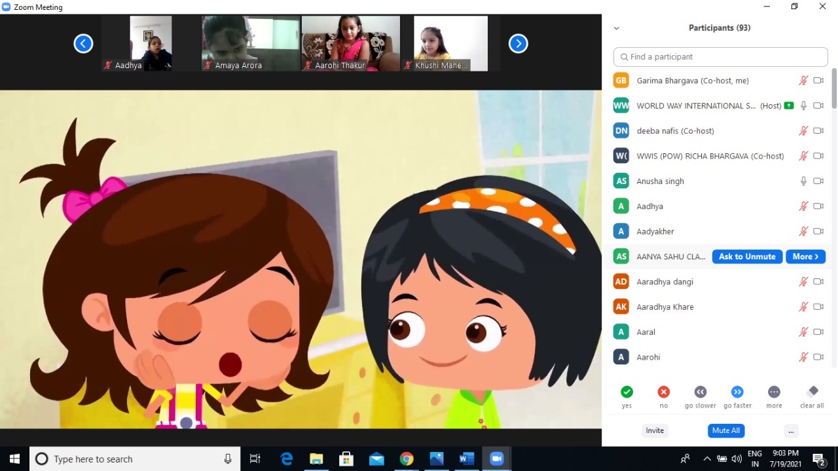Toggle video icon for Anusha singh
Image resolution: width=838 pixels, height=471 pixels.
pos(818,181)
